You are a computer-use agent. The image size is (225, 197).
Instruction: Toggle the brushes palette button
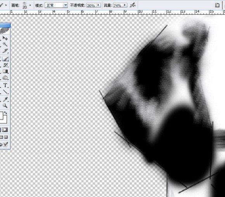[217, 5]
